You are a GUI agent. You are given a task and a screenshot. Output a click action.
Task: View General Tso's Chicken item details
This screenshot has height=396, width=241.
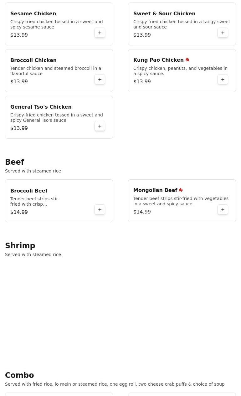coord(41,107)
